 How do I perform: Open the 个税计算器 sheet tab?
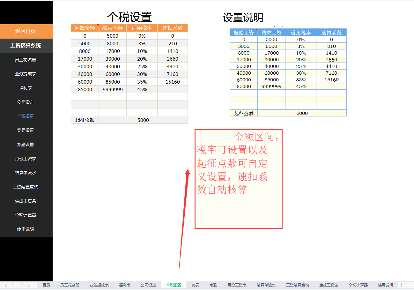358,285
